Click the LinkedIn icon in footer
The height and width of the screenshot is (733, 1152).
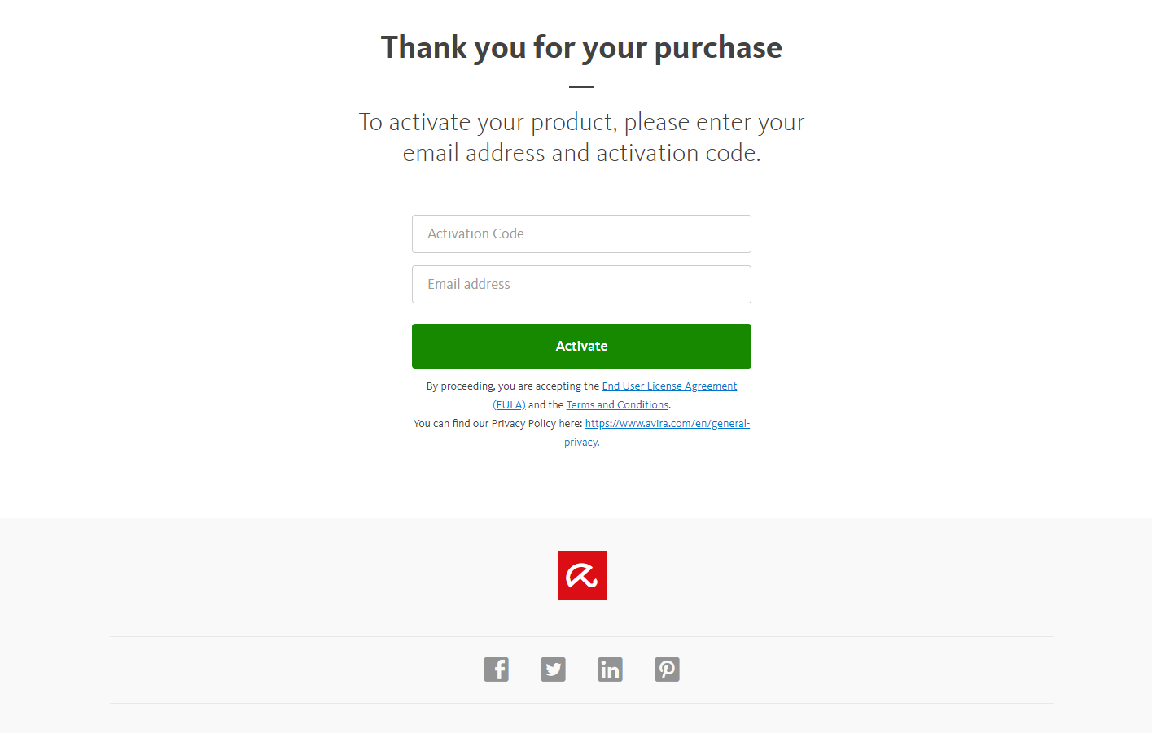point(610,670)
